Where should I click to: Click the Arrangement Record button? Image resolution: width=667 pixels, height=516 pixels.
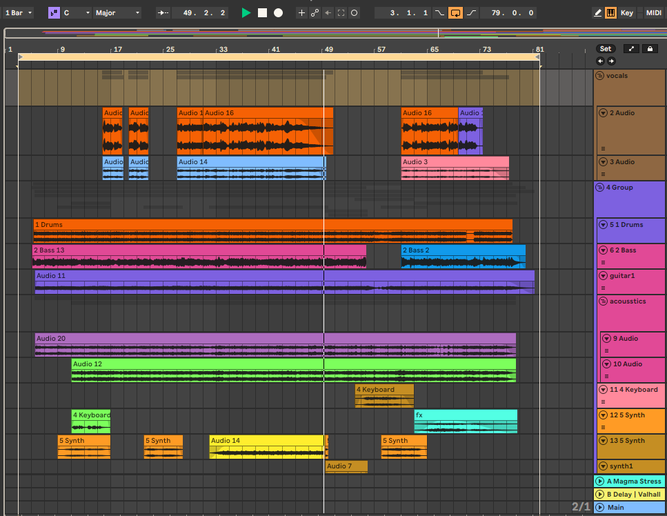tap(278, 13)
